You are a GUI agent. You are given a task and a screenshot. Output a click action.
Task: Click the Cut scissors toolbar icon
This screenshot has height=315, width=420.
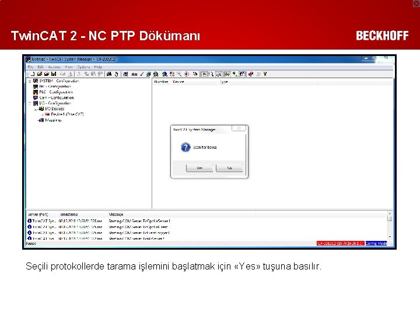79,74
